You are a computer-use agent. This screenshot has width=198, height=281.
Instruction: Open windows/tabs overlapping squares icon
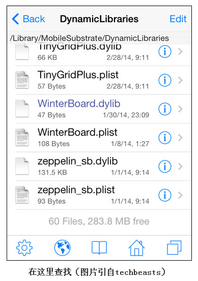tap(174, 247)
